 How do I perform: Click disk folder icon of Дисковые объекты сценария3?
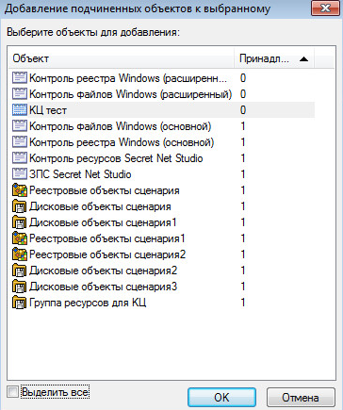[x=20, y=287]
